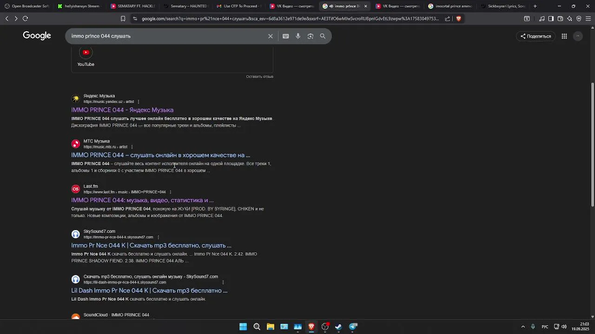Switch to Use OTP To Proceed Gmail tab
The width and height of the screenshot is (595, 334).
238,6
